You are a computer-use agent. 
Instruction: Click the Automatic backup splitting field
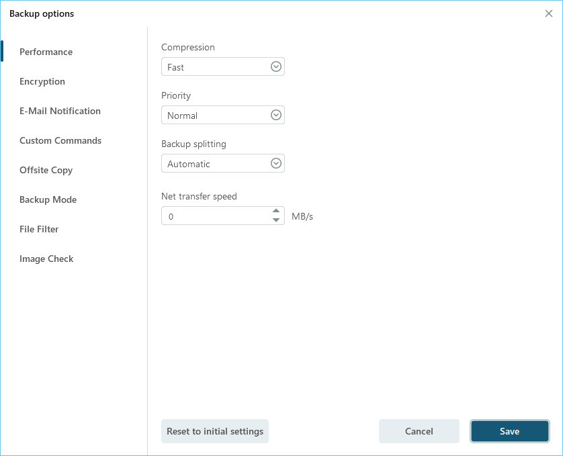click(214, 164)
